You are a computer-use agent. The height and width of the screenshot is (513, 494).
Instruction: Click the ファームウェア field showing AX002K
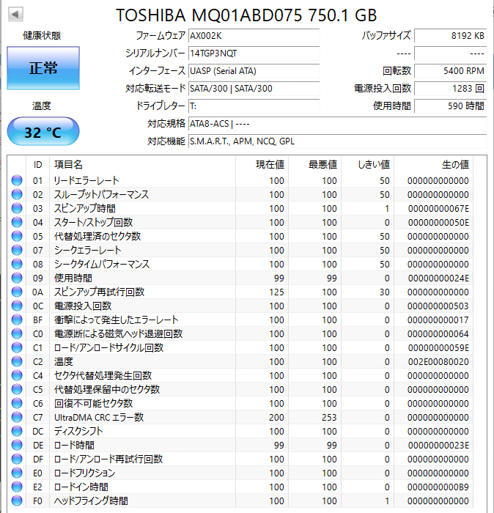(254, 36)
